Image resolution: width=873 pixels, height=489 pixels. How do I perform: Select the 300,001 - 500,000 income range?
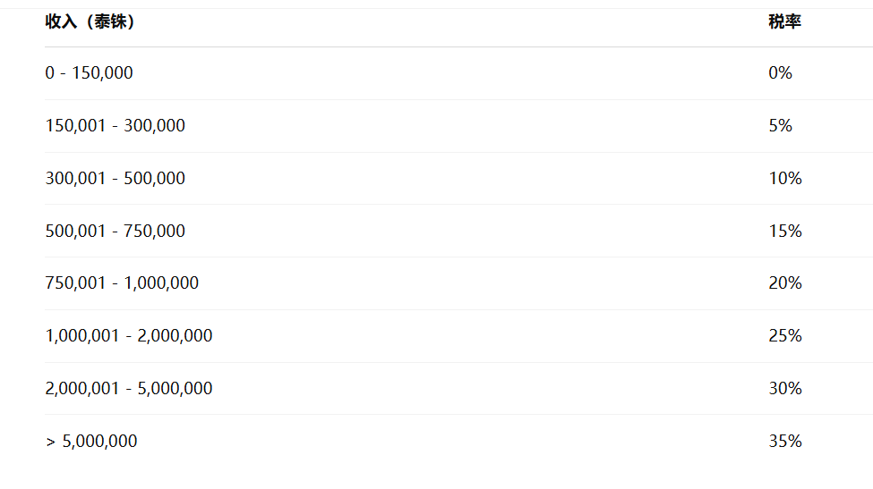(116, 179)
